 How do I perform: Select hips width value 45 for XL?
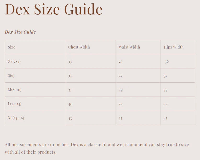166,118
